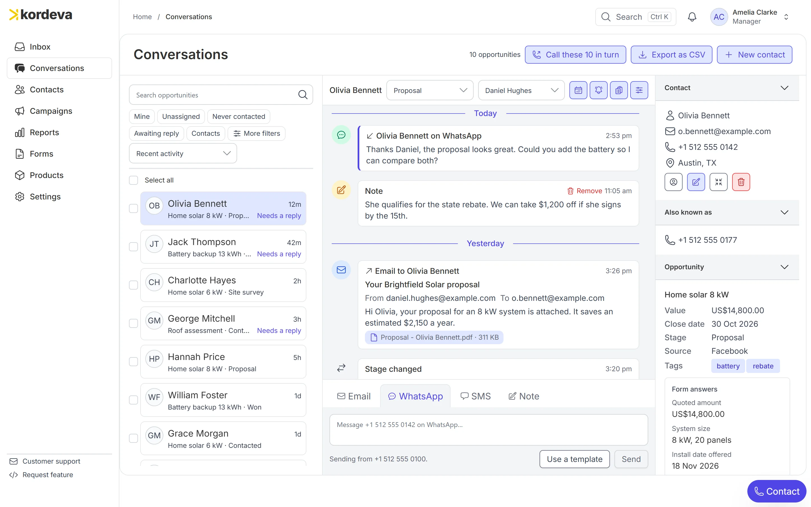811x507 pixels.
Task: Click Use a template
Action: (x=574, y=459)
